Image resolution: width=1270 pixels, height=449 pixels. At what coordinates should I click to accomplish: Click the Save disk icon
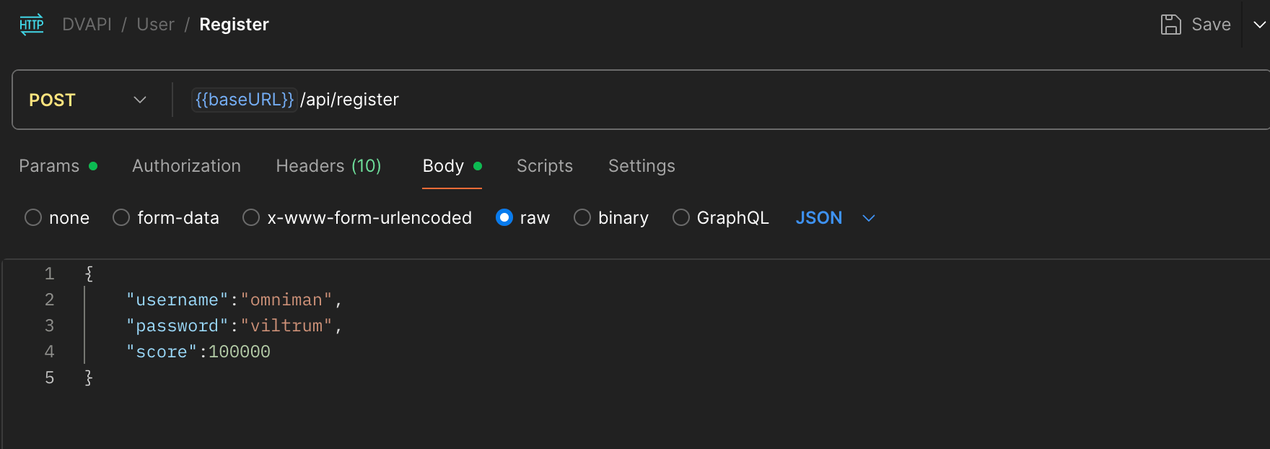tap(1170, 25)
